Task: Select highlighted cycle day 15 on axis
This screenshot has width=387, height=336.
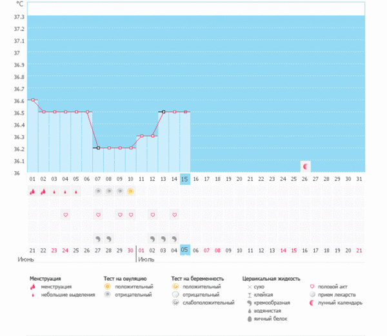Action: [x=185, y=178]
